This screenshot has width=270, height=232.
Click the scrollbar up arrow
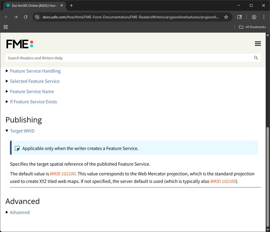coord(268,35)
